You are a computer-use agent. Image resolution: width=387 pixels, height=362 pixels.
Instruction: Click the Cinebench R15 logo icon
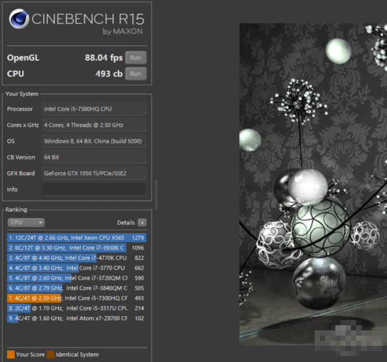(19, 19)
